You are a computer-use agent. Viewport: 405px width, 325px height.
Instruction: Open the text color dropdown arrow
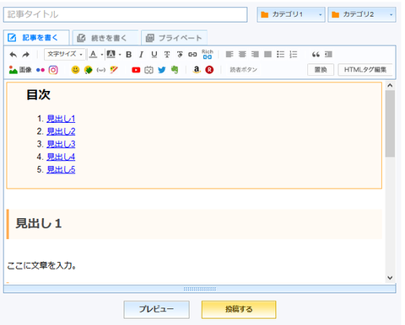102,55
